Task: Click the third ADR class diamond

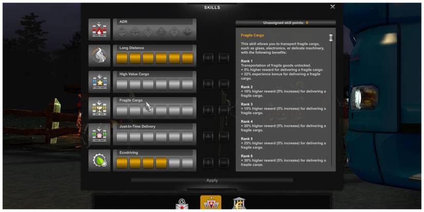Action: (x=148, y=32)
